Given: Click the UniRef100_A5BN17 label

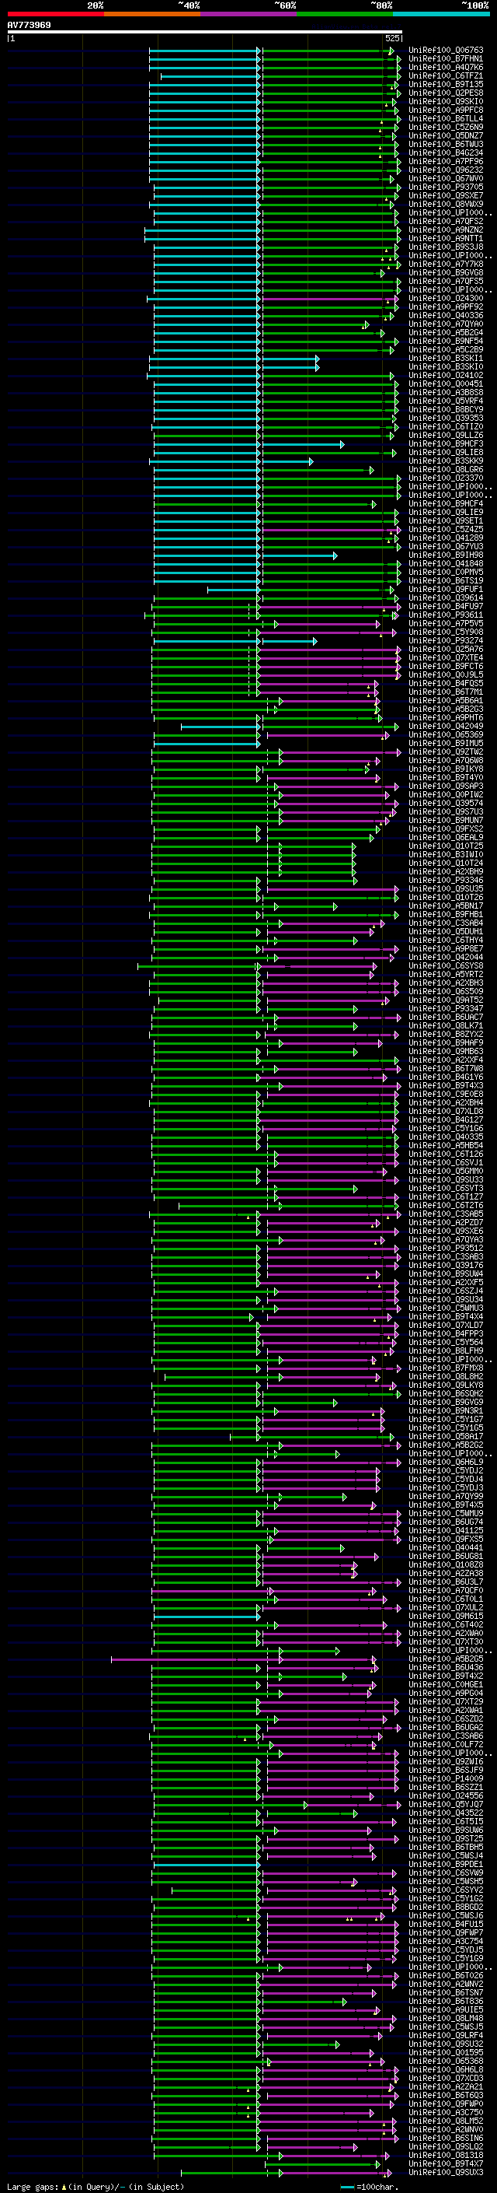Looking at the screenshot, I should click(445, 906).
